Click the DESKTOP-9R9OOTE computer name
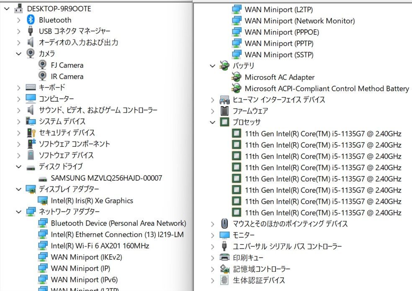 pos(59,9)
